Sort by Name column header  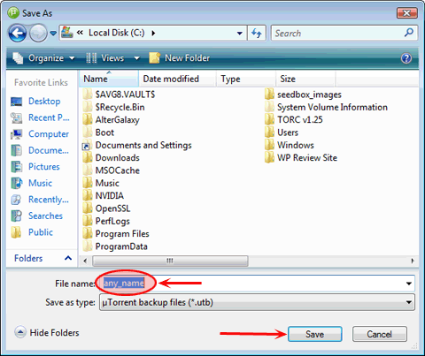tap(109, 79)
